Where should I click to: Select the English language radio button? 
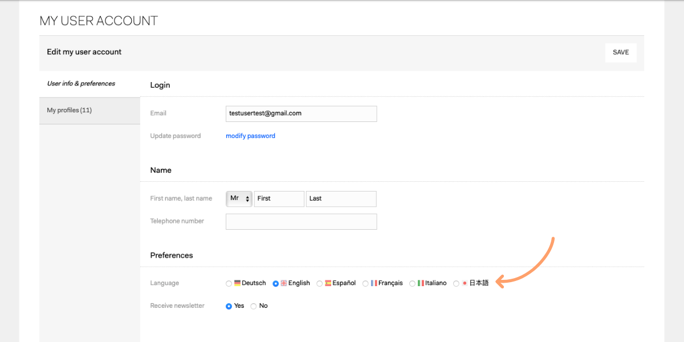(276, 283)
